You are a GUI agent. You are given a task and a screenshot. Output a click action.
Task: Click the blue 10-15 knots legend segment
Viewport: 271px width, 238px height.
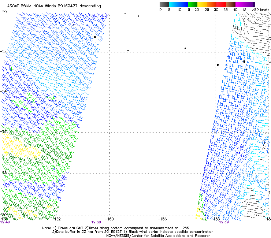(x=183, y=4)
